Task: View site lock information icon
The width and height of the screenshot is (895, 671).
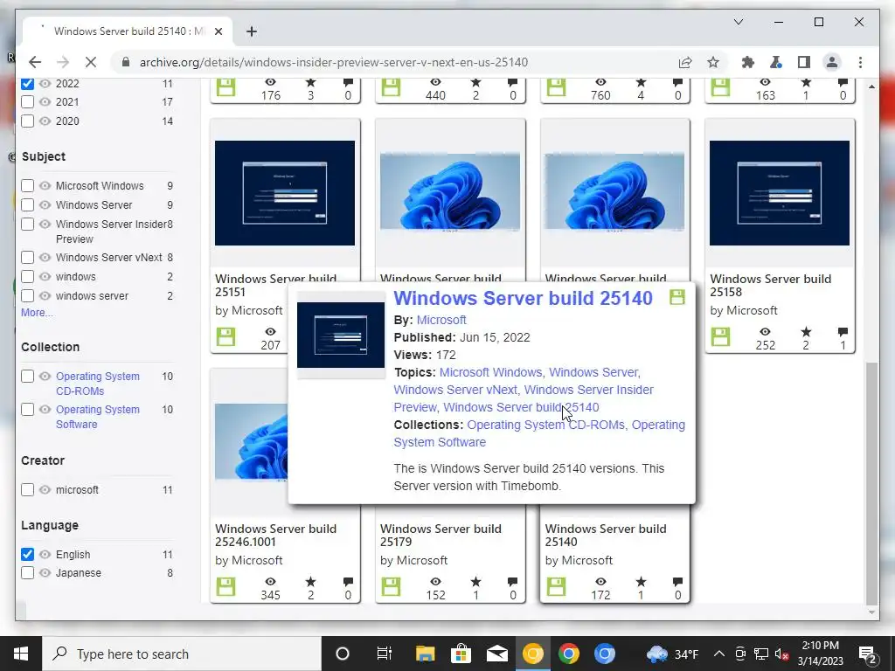Action: click(x=126, y=62)
